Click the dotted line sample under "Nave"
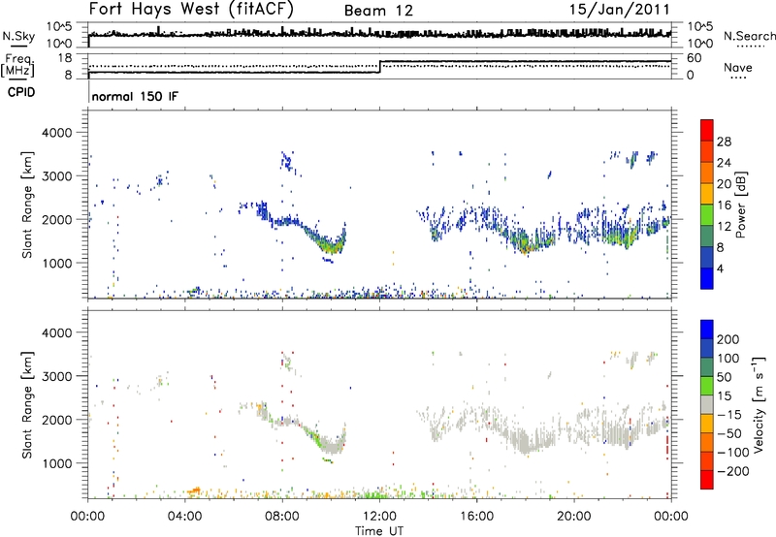This screenshot has height=537, width=776. click(x=738, y=78)
